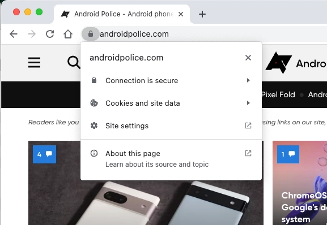Open a new tab with plus button
This screenshot has width=327, height=225.
202,14
